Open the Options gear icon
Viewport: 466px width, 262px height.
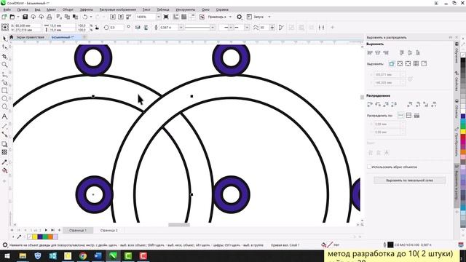pos(240,17)
